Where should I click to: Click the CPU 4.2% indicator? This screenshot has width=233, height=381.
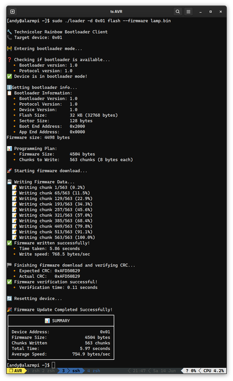click(213, 370)
